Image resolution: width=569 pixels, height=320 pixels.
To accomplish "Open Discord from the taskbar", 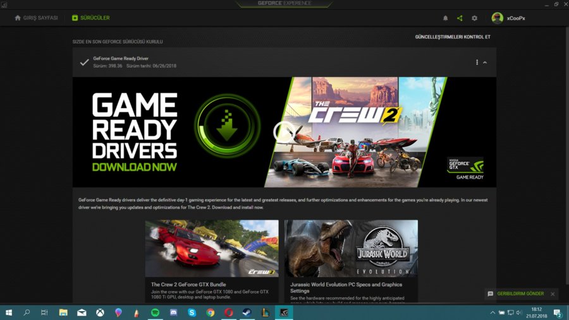I will 173,312.
